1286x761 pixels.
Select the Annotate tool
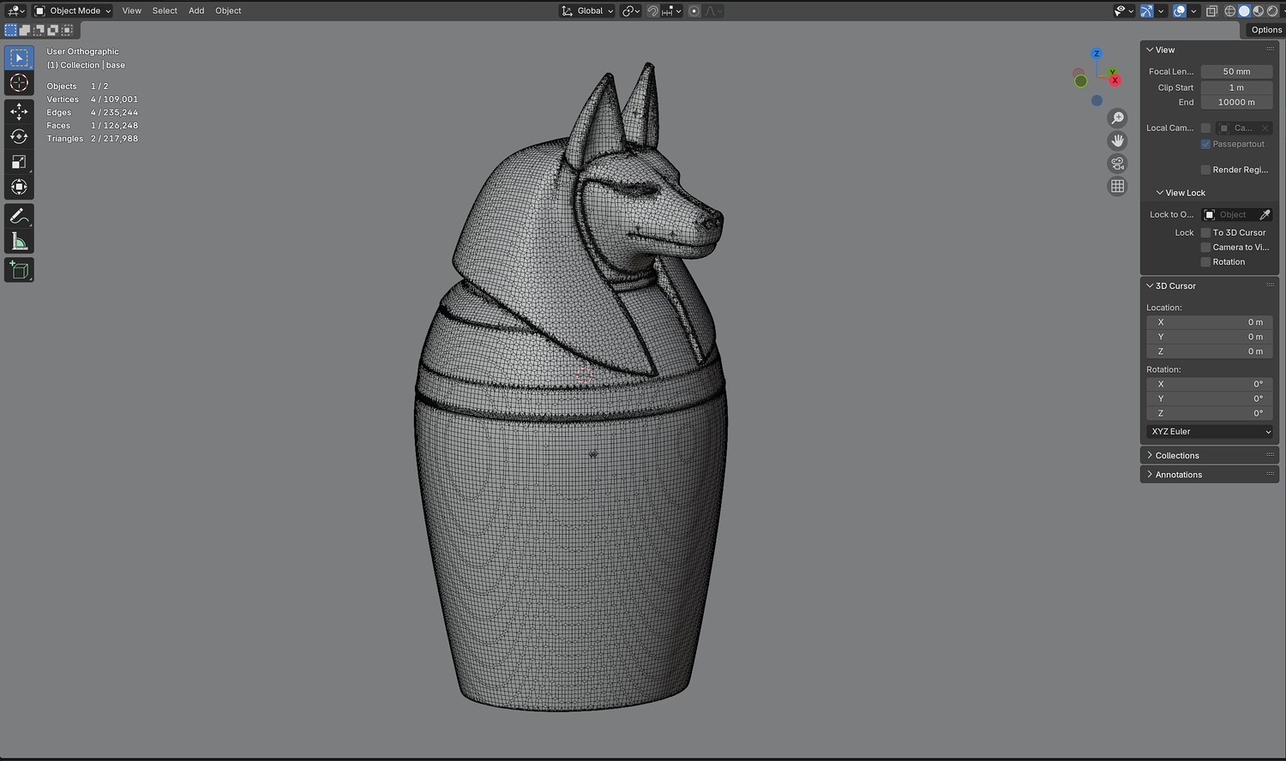(19, 216)
